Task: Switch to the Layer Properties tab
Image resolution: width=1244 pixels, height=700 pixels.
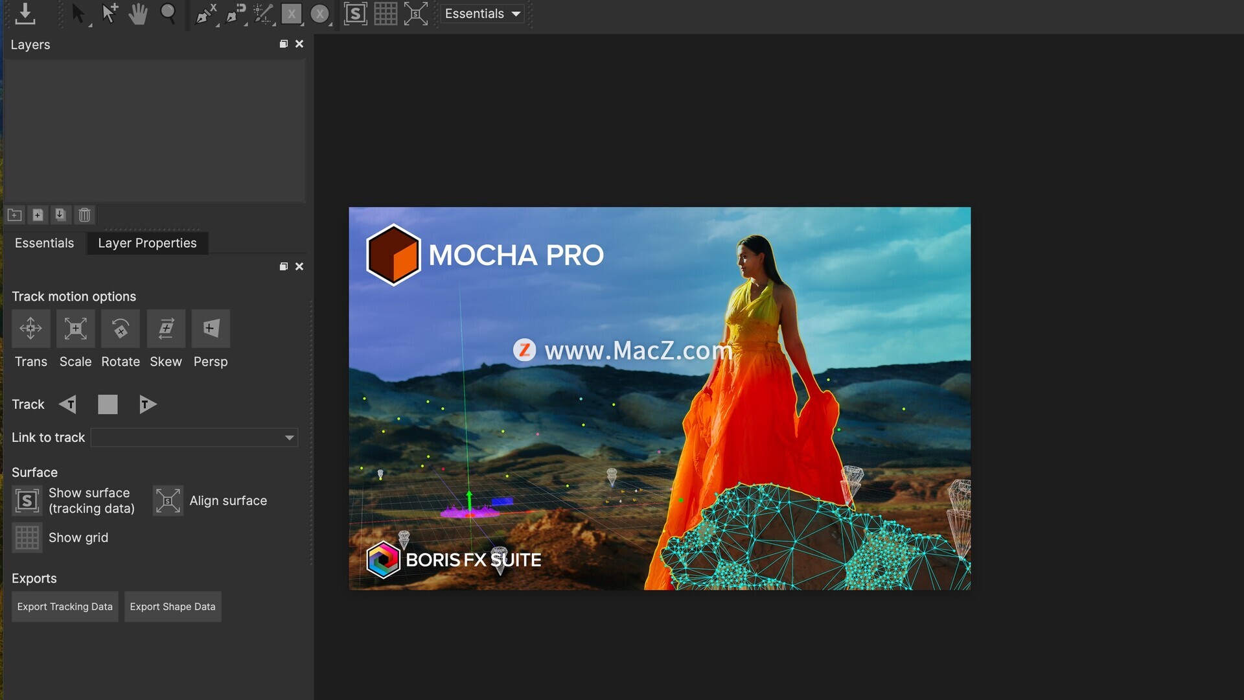Action: click(147, 243)
